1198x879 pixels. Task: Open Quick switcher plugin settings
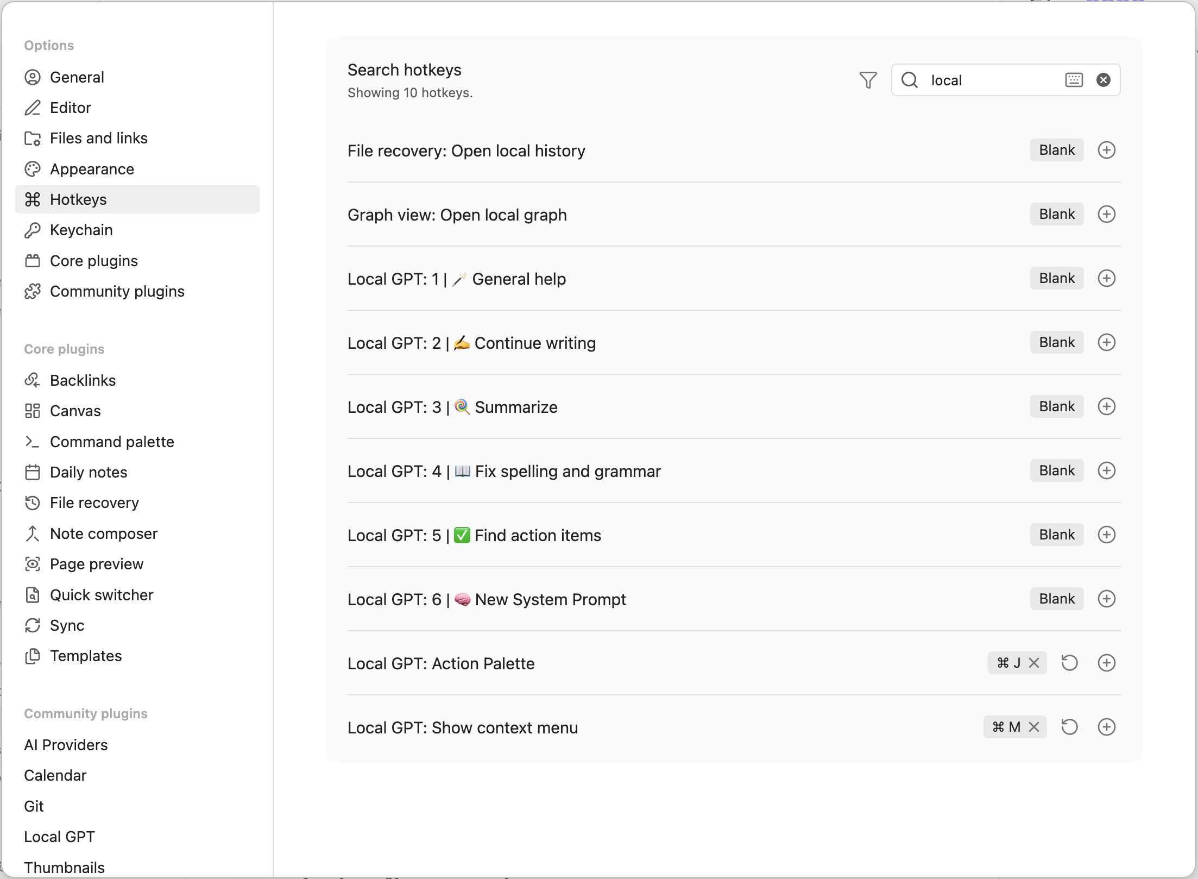tap(102, 595)
